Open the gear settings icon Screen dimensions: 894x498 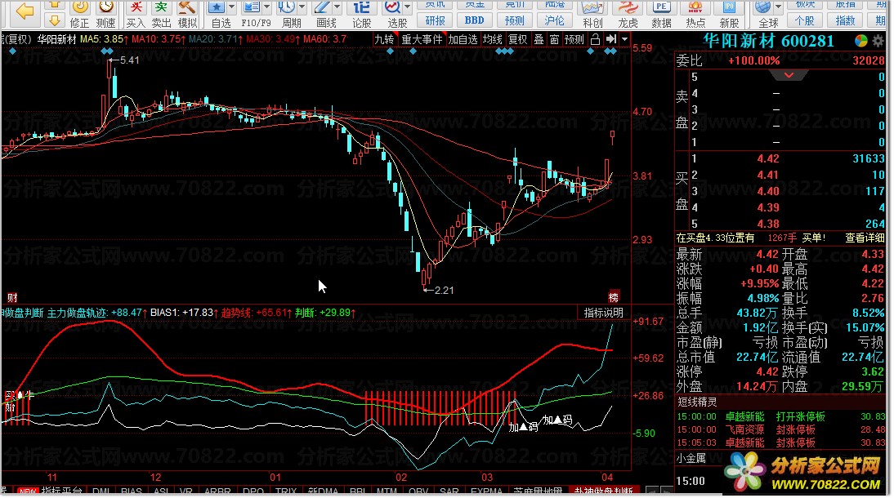[878, 41]
